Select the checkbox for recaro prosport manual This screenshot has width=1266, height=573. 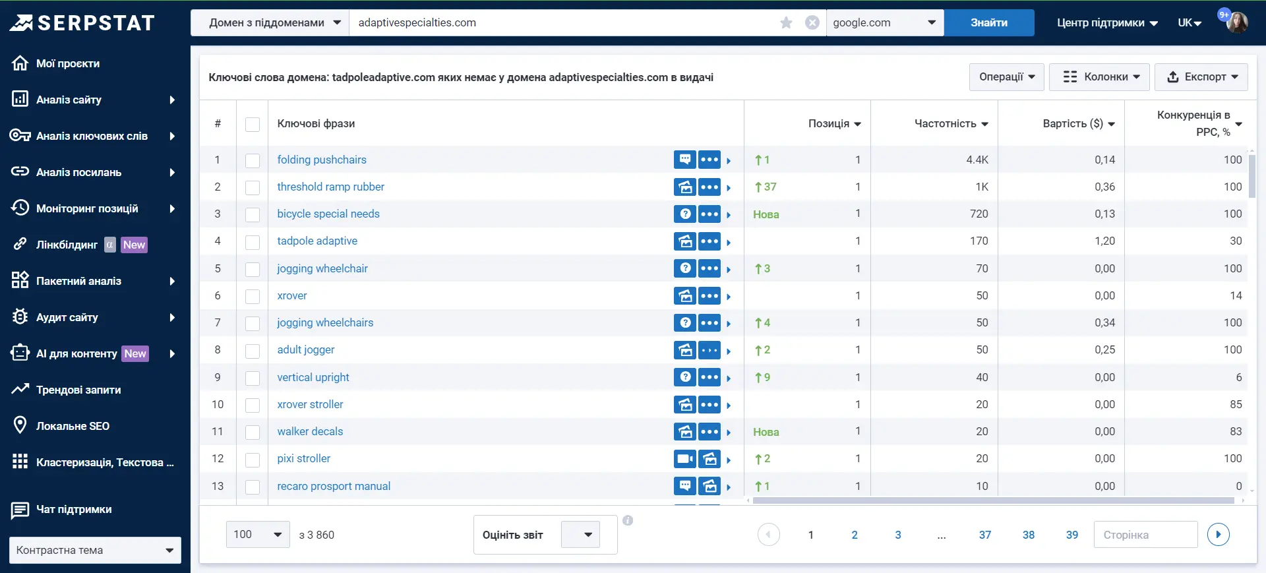[x=253, y=487]
